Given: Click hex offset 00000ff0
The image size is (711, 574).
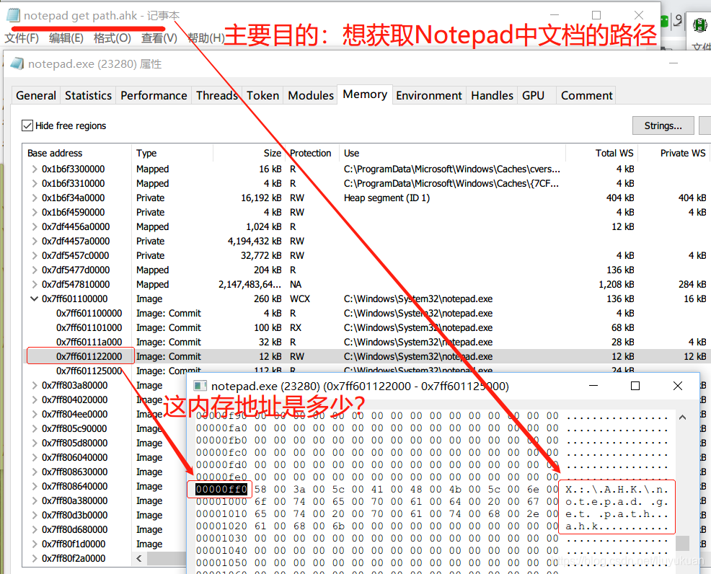Looking at the screenshot, I should [221, 489].
